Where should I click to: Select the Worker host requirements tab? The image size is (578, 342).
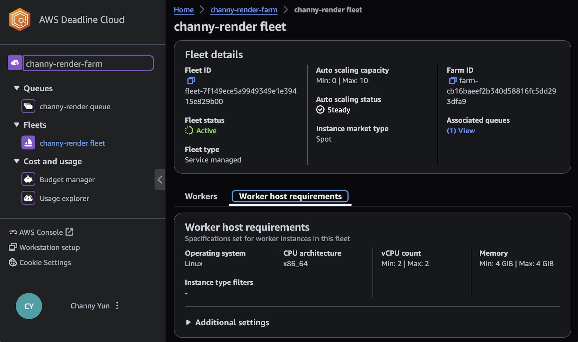(x=290, y=196)
